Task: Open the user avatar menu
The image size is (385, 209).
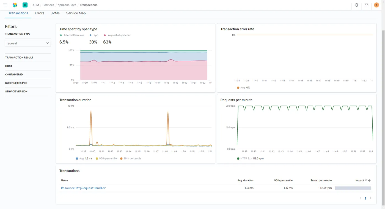Action: point(376,5)
